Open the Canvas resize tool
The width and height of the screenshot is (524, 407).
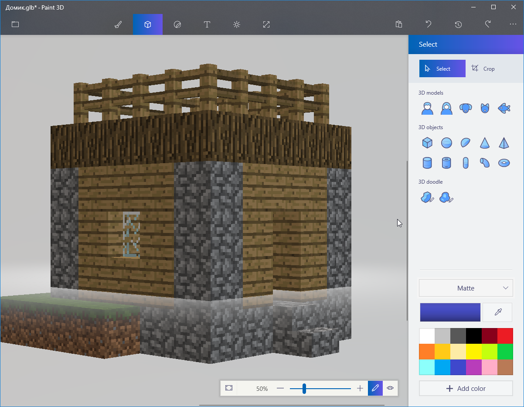pos(266,24)
